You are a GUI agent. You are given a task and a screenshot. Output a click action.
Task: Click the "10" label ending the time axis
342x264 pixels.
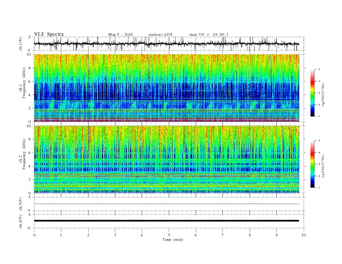click(x=304, y=235)
